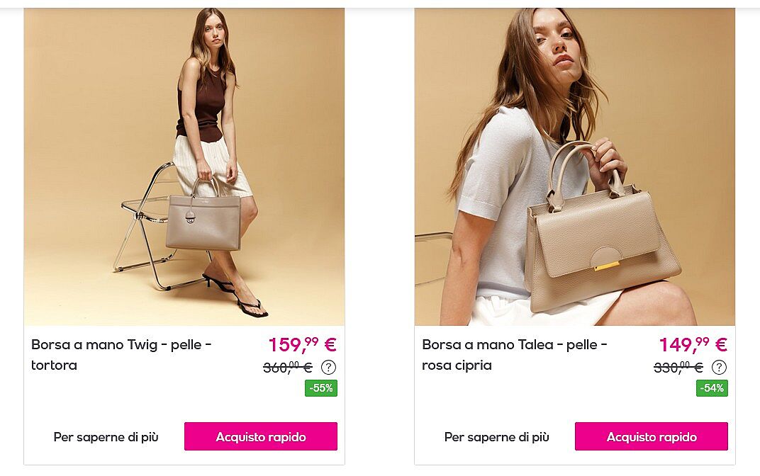The width and height of the screenshot is (760, 476).
Task: Open the Borsa a mano Talea title
Action: [515, 354]
